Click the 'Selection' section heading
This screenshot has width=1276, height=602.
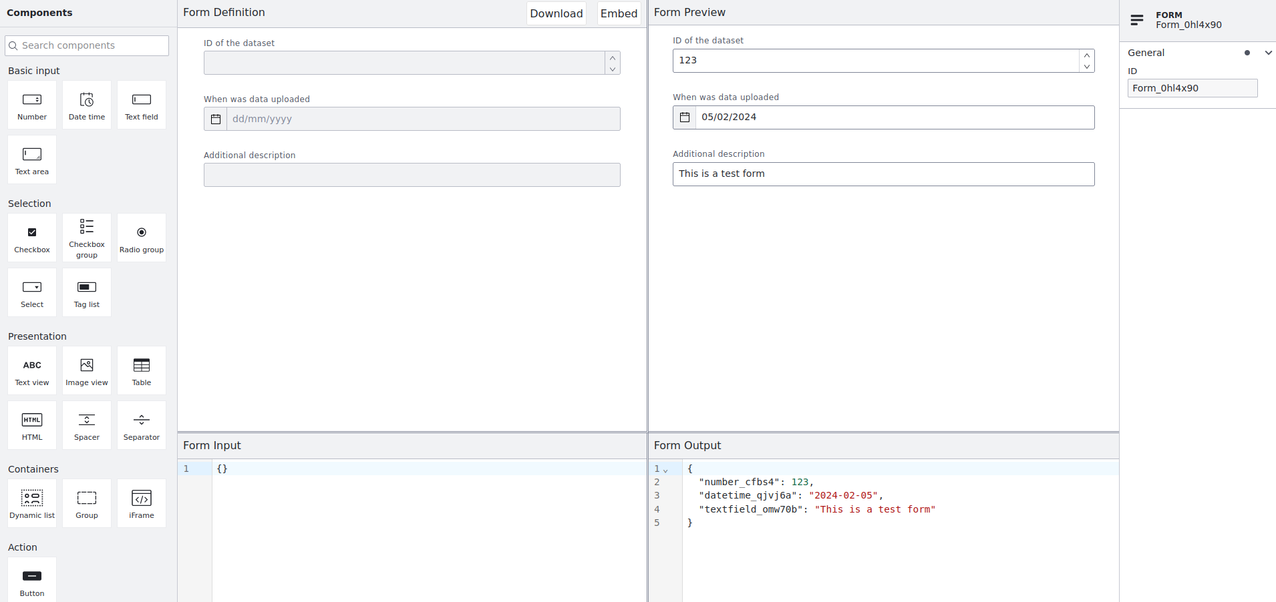point(29,204)
